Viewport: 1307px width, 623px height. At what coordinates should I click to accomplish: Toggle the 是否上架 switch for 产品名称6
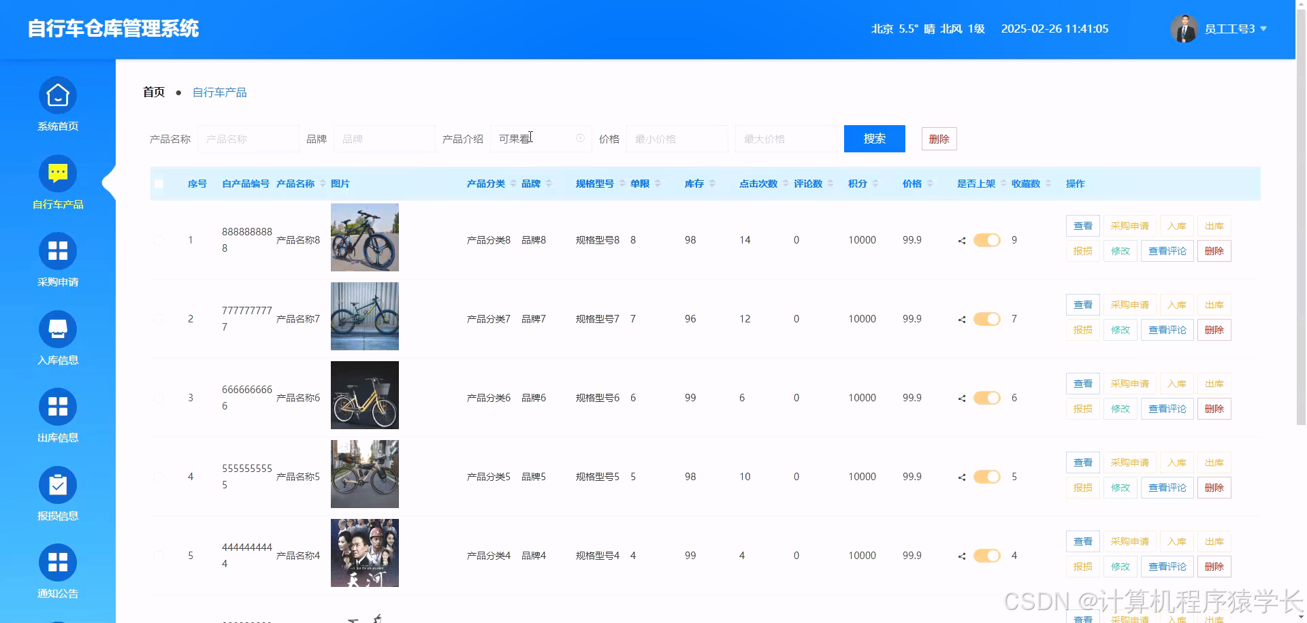[986, 397]
